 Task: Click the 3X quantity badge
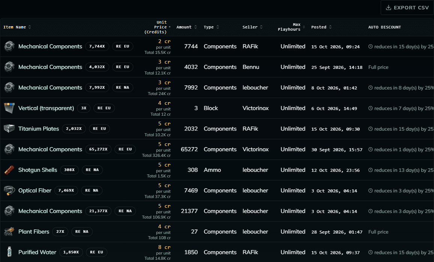(84, 108)
